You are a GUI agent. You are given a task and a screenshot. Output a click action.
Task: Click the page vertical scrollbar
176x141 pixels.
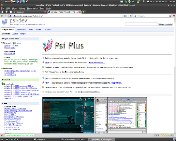click(175, 76)
